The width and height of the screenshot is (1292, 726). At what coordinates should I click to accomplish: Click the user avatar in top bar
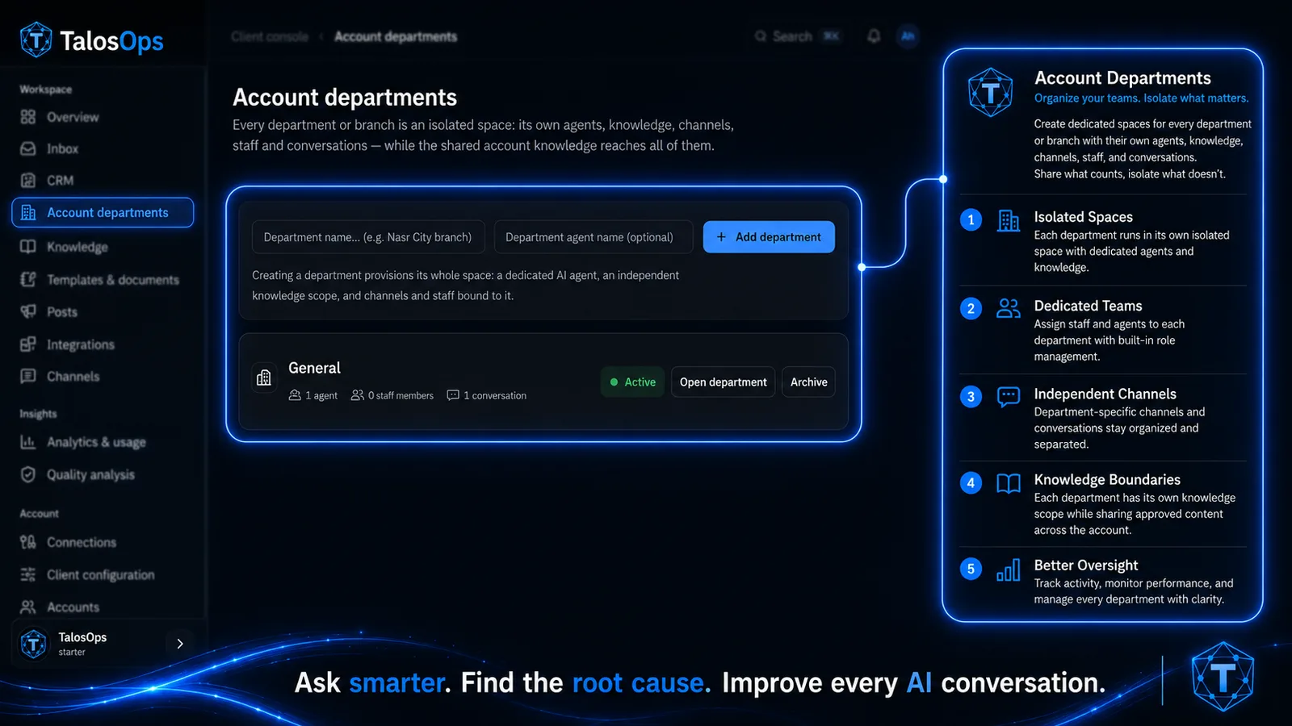pos(908,36)
